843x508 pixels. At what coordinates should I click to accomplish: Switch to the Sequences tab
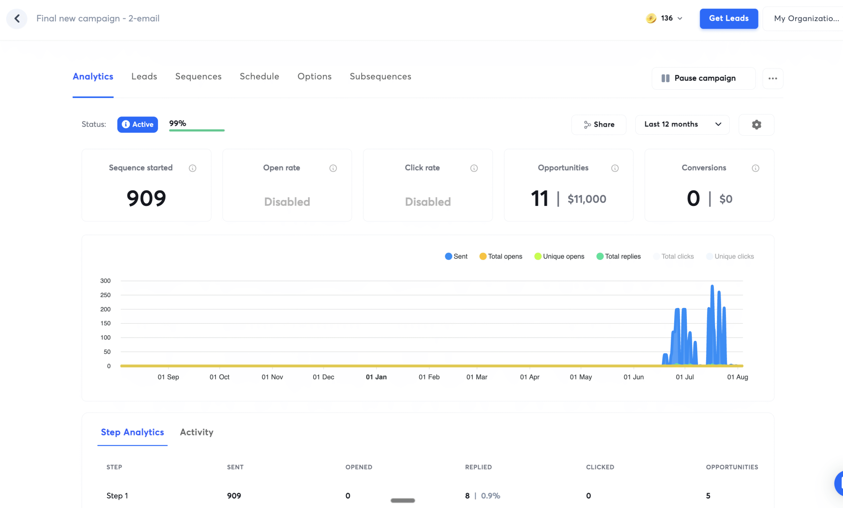click(198, 77)
